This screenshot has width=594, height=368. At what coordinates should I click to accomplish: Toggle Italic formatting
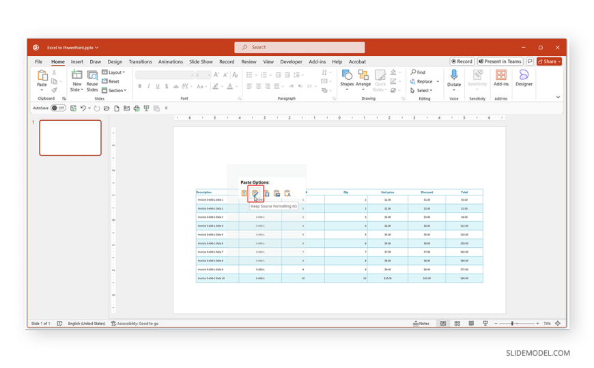(x=149, y=87)
